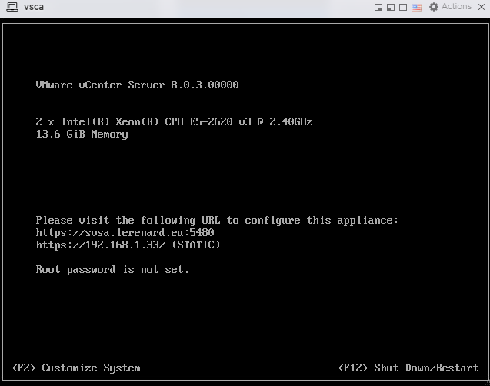The height and width of the screenshot is (386, 490).
Task: Click the Root password is not set message
Action: pyautogui.click(x=112, y=269)
